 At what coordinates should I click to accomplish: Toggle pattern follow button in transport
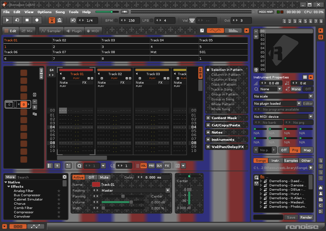(52, 20)
